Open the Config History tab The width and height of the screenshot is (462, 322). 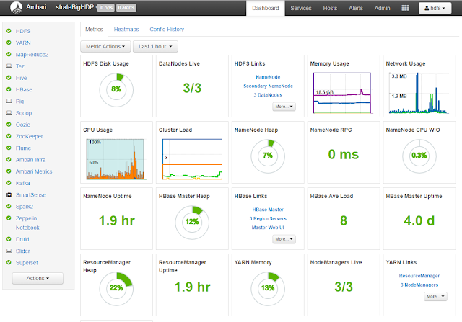click(x=167, y=30)
